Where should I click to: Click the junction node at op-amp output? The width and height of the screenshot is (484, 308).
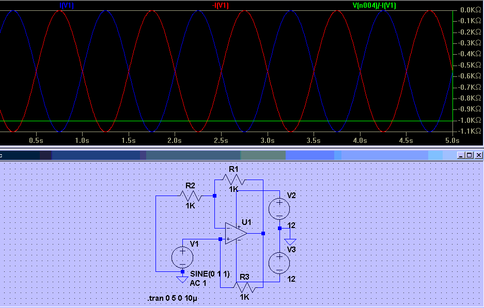point(263,233)
